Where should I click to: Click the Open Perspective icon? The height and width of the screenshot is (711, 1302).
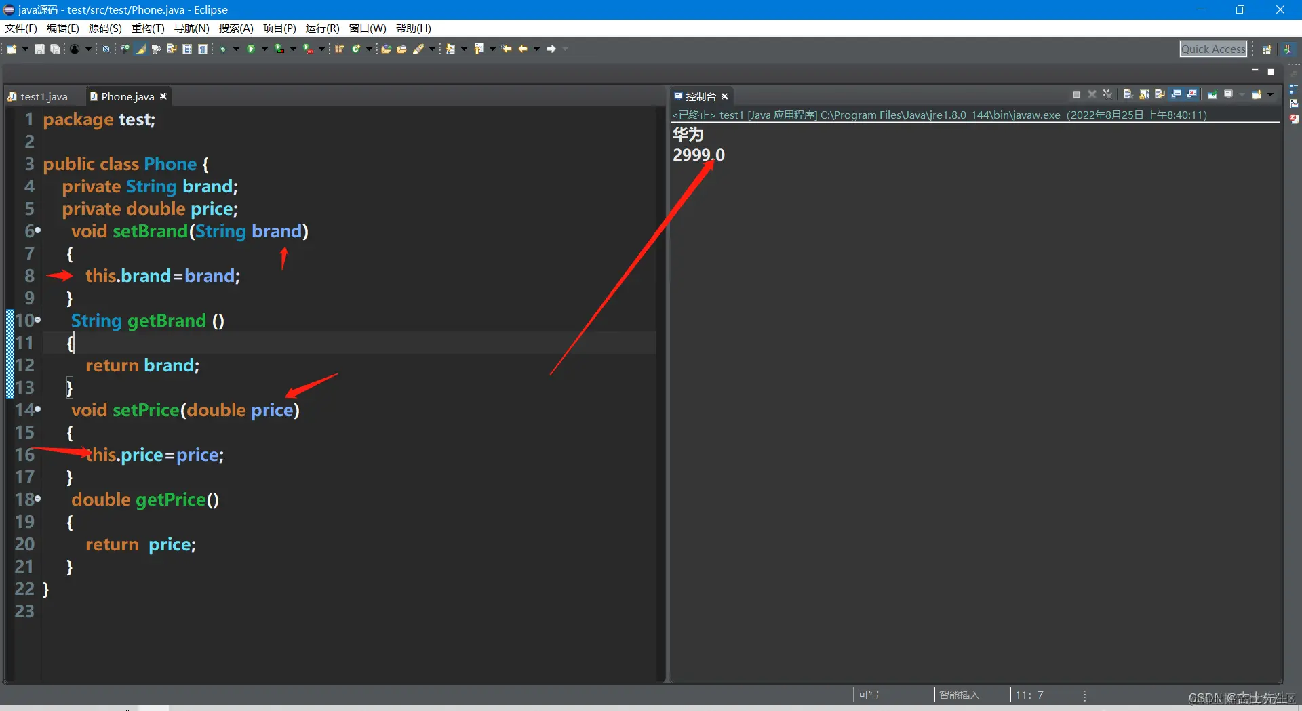1267,49
